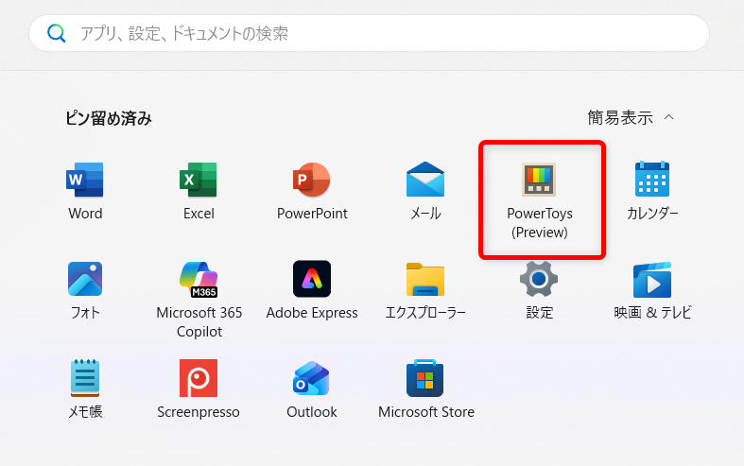Click the search box for apps and documents
The image size is (744, 466).
[x=369, y=33]
